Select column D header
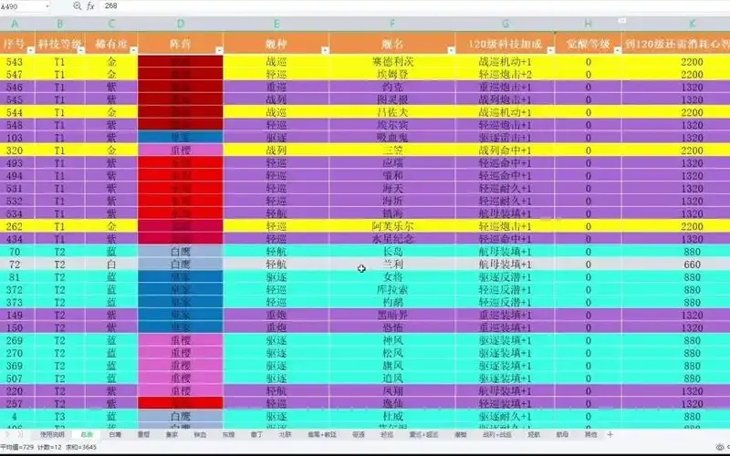This screenshot has height=456, width=730. pyautogui.click(x=181, y=24)
